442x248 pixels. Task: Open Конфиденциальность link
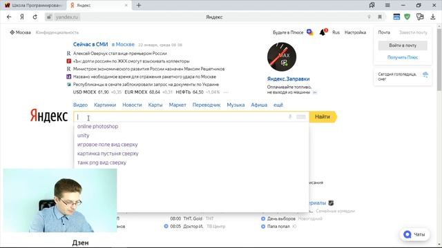pyautogui.click(x=57, y=32)
